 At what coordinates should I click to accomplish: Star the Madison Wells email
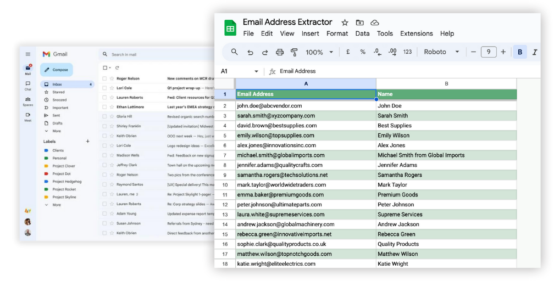(x=112, y=155)
